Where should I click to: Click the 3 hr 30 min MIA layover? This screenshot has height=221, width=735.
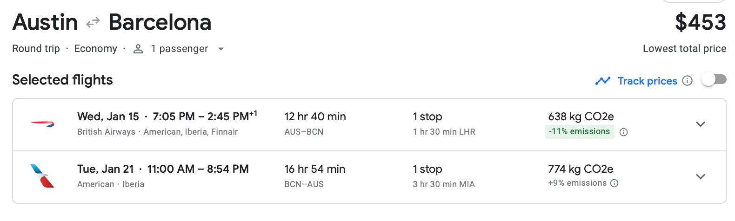coord(444,184)
